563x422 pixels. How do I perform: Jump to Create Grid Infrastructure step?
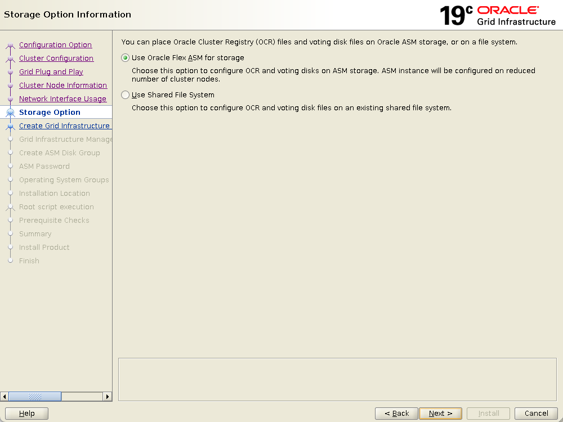click(64, 126)
